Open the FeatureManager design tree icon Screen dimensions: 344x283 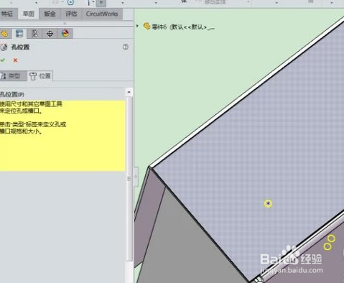click(4, 34)
